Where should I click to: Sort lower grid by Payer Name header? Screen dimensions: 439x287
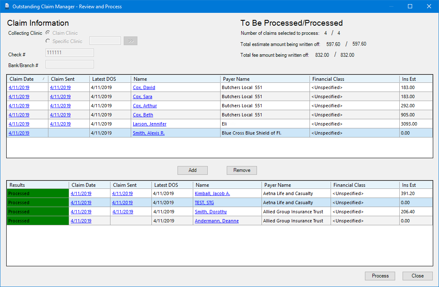(x=296, y=185)
